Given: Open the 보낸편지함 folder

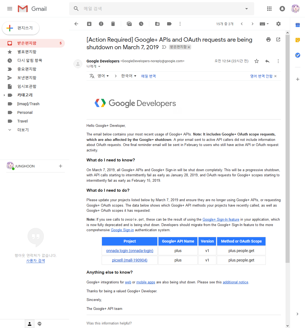Looking at the screenshot, I should 27,78.
